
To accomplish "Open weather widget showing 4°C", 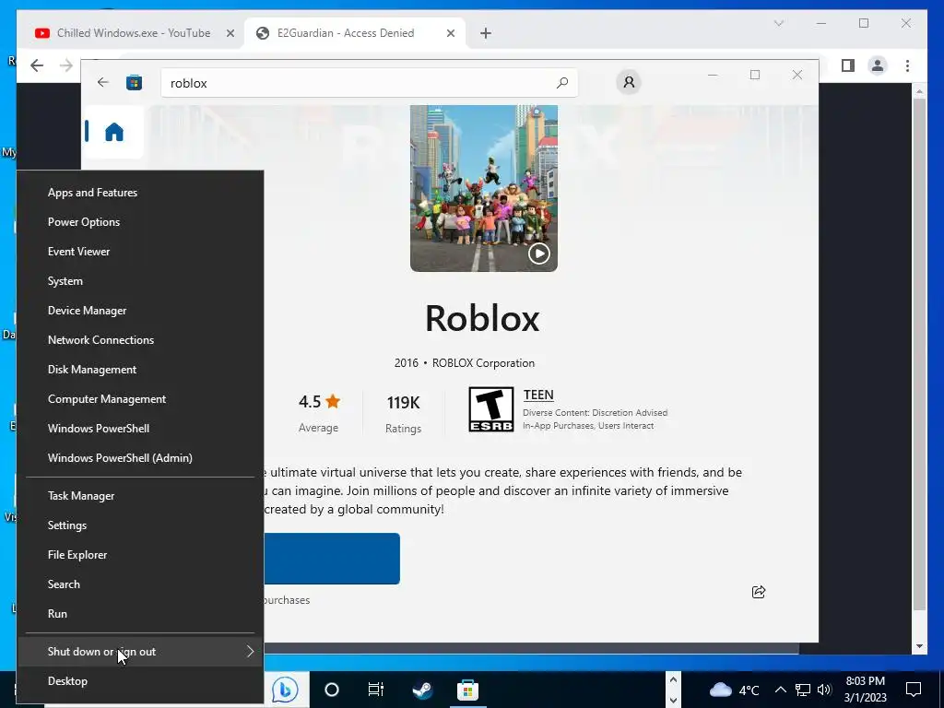I will point(735,690).
